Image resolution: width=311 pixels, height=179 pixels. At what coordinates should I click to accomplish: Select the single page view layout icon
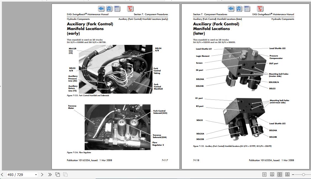[264, 174]
